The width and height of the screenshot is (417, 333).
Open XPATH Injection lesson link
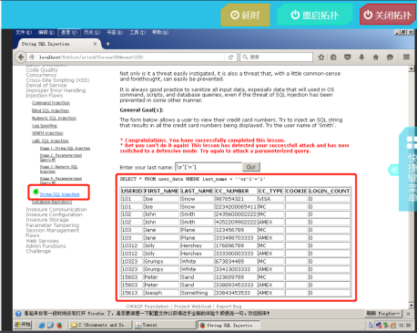47,133
